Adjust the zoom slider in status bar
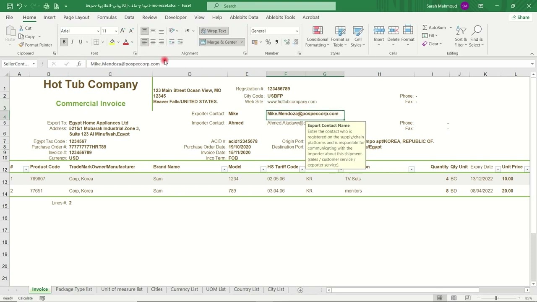 (x=496, y=298)
